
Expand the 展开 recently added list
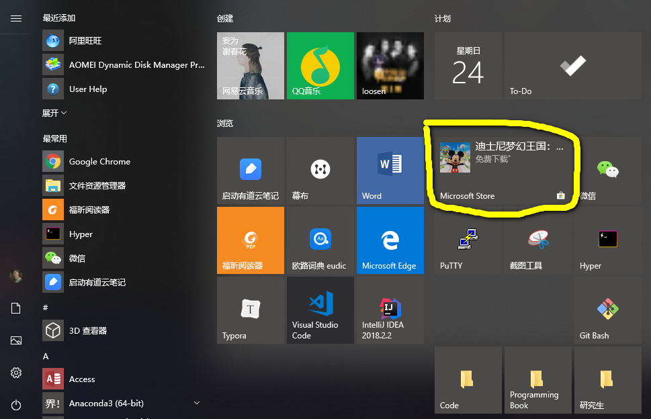coord(54,113)
